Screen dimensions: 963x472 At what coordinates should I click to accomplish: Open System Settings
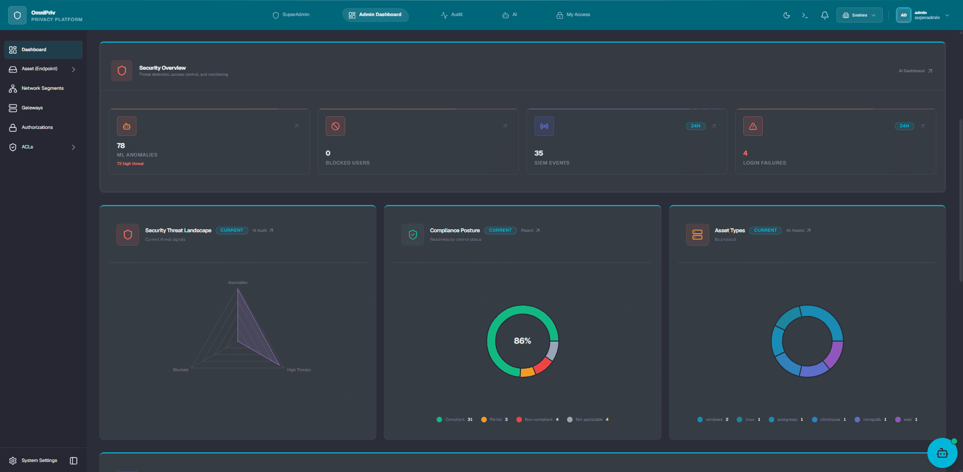[x=33, y=460]
